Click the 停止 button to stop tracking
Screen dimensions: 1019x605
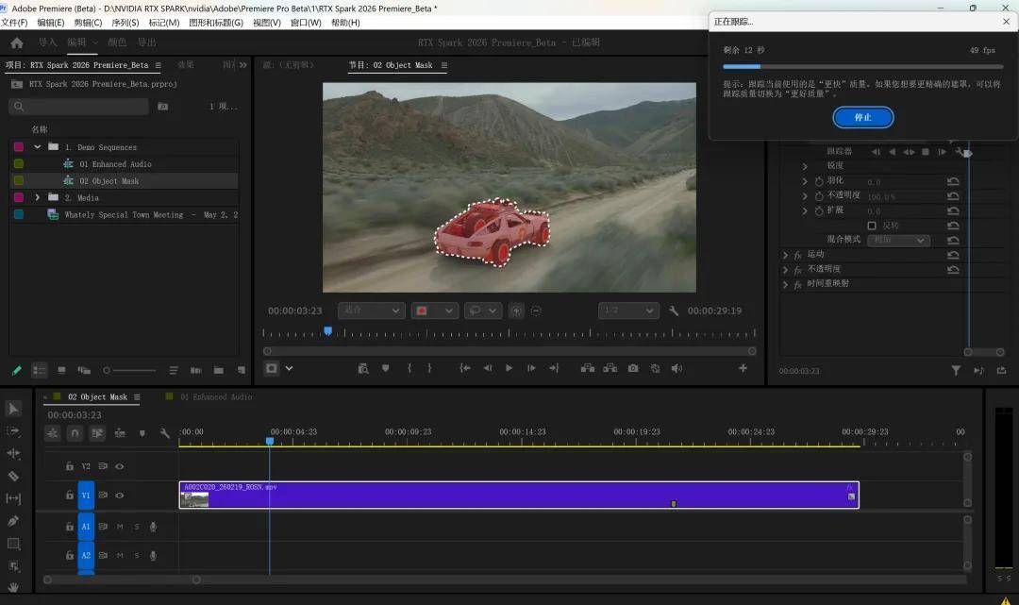863,118
